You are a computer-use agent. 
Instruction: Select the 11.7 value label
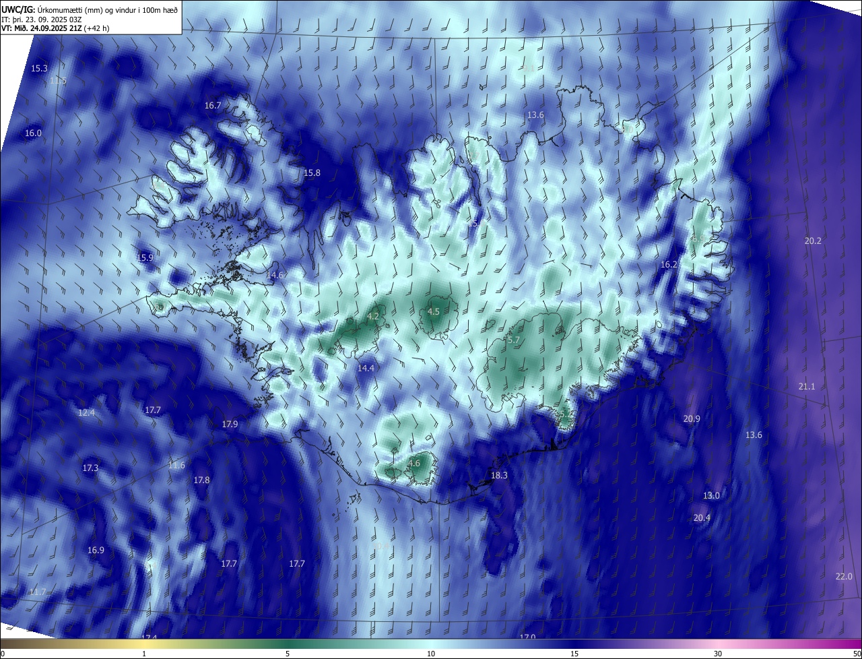38,592
